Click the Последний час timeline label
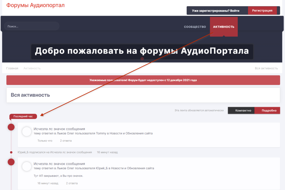The width and height of the screenshot is (285, 190). coord(23,117)
